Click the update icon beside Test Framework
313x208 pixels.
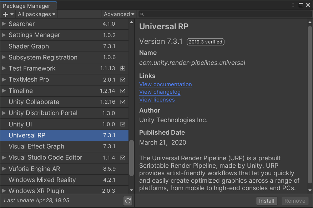[x=123, y=68]
